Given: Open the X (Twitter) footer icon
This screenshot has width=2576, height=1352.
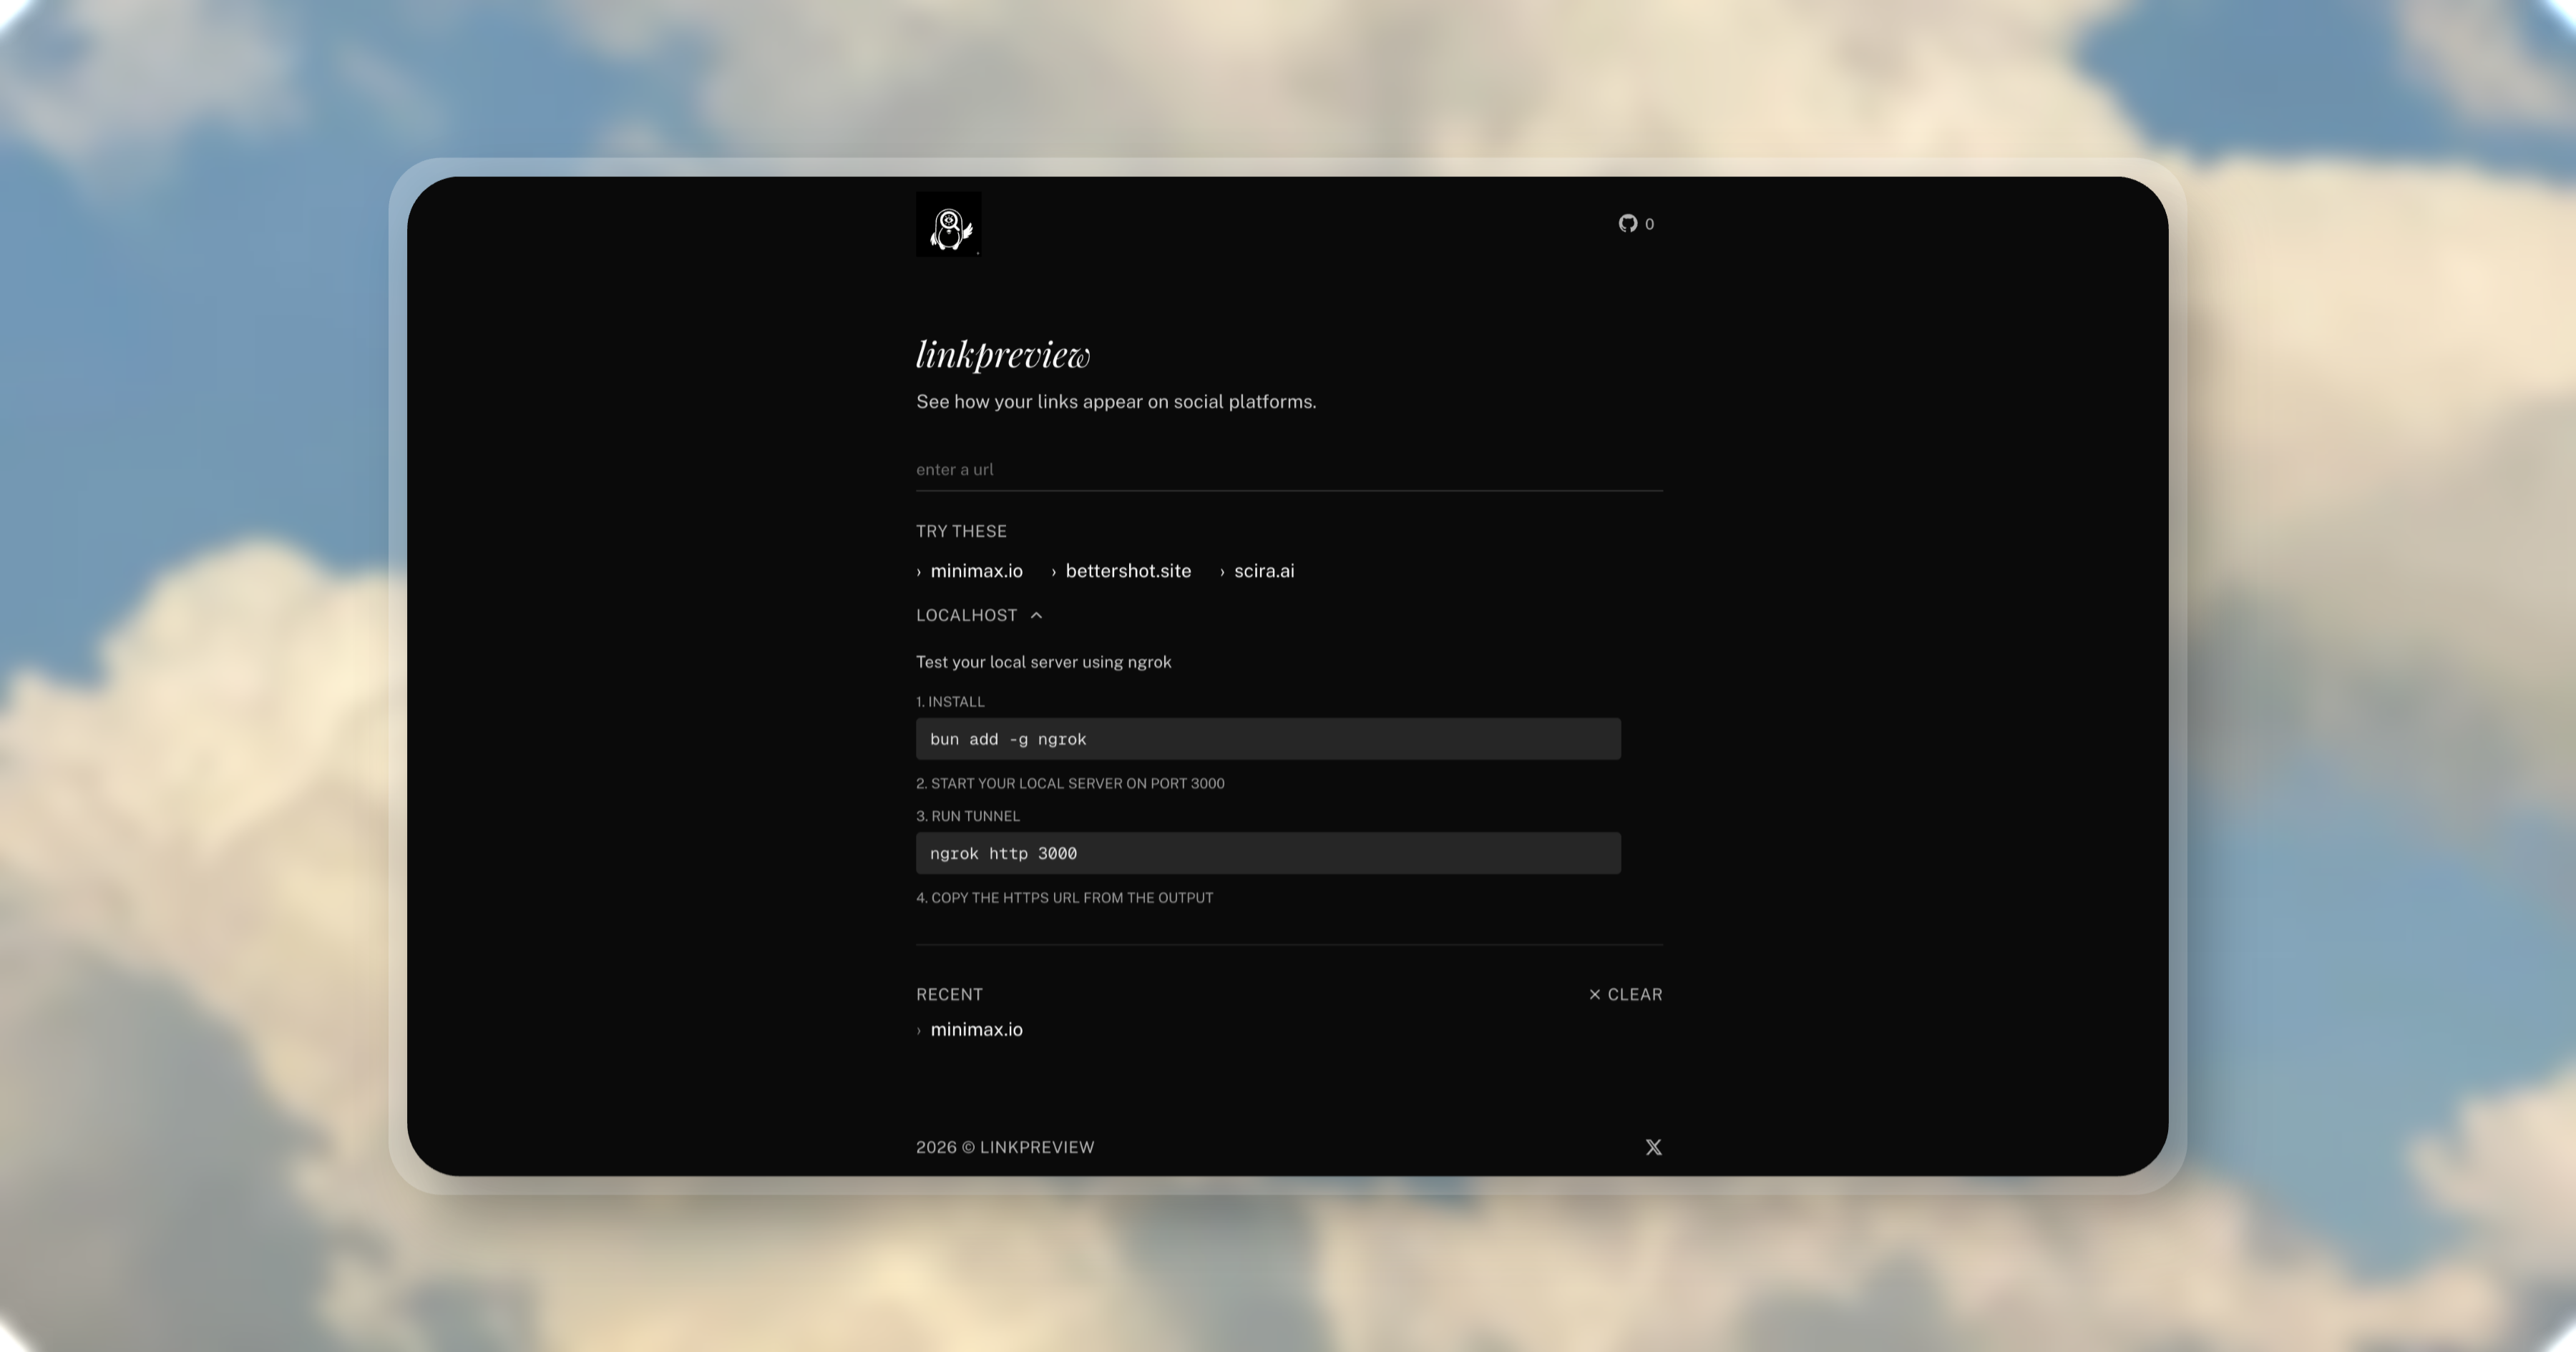Looking at the screenshot, I should click(x=1653, y=1147).
